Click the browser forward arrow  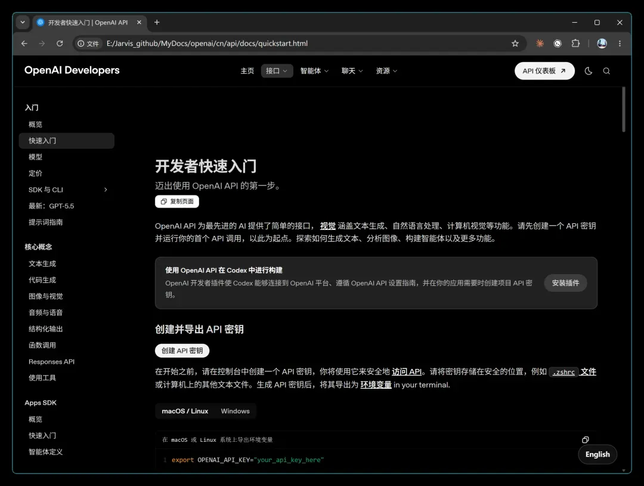[x=42, y=44]
